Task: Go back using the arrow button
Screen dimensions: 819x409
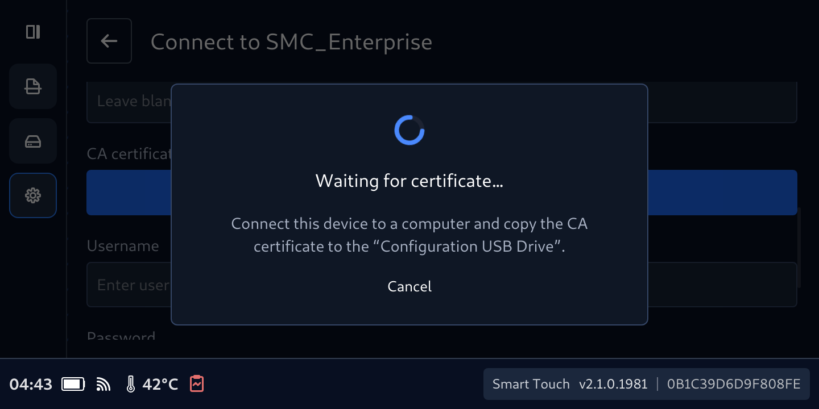Action: (109, 41)
